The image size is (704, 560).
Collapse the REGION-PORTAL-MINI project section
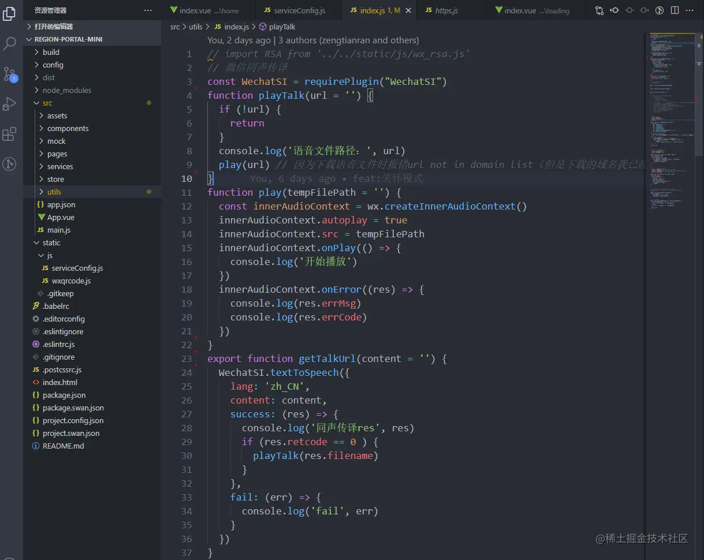coord(92,39)
